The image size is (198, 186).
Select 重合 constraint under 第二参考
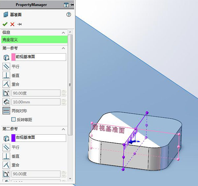pyautogui.click(x=6, y=165)
